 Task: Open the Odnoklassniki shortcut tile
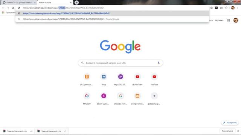(87, 76)
